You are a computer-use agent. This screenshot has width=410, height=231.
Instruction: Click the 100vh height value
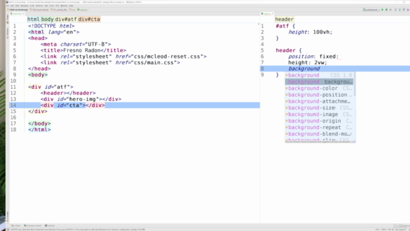pos(322,32)
